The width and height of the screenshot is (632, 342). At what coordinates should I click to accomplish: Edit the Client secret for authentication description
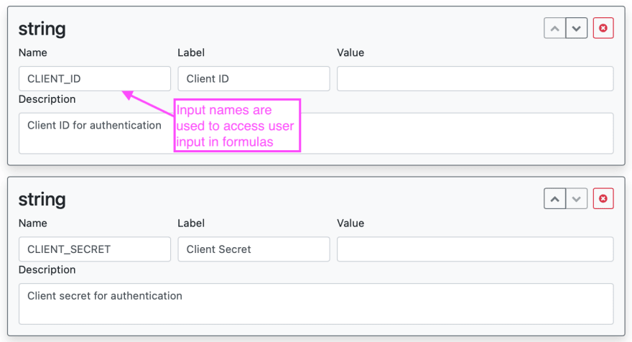[x=316, y=304]
